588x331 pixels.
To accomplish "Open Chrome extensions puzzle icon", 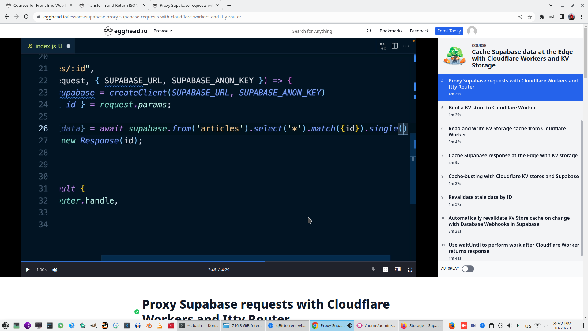I will [542, 17].
